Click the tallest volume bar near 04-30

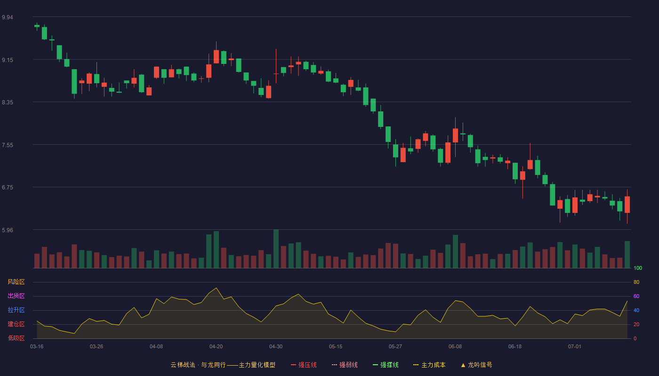tap(276, 249)
